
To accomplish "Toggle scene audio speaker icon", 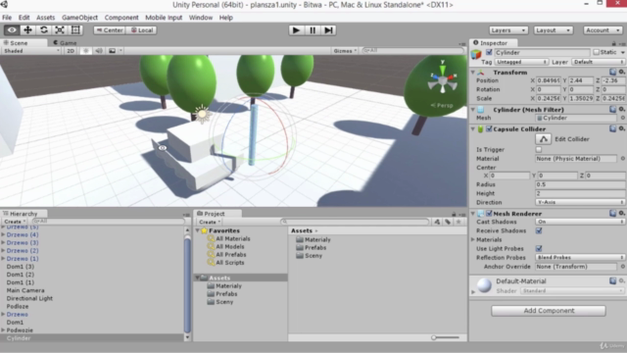I will pyautogui.click(x=99, y=51).
